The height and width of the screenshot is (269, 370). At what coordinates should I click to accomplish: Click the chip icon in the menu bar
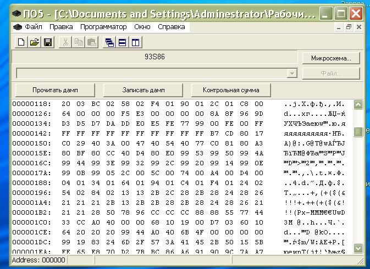[x=18, y=27]
